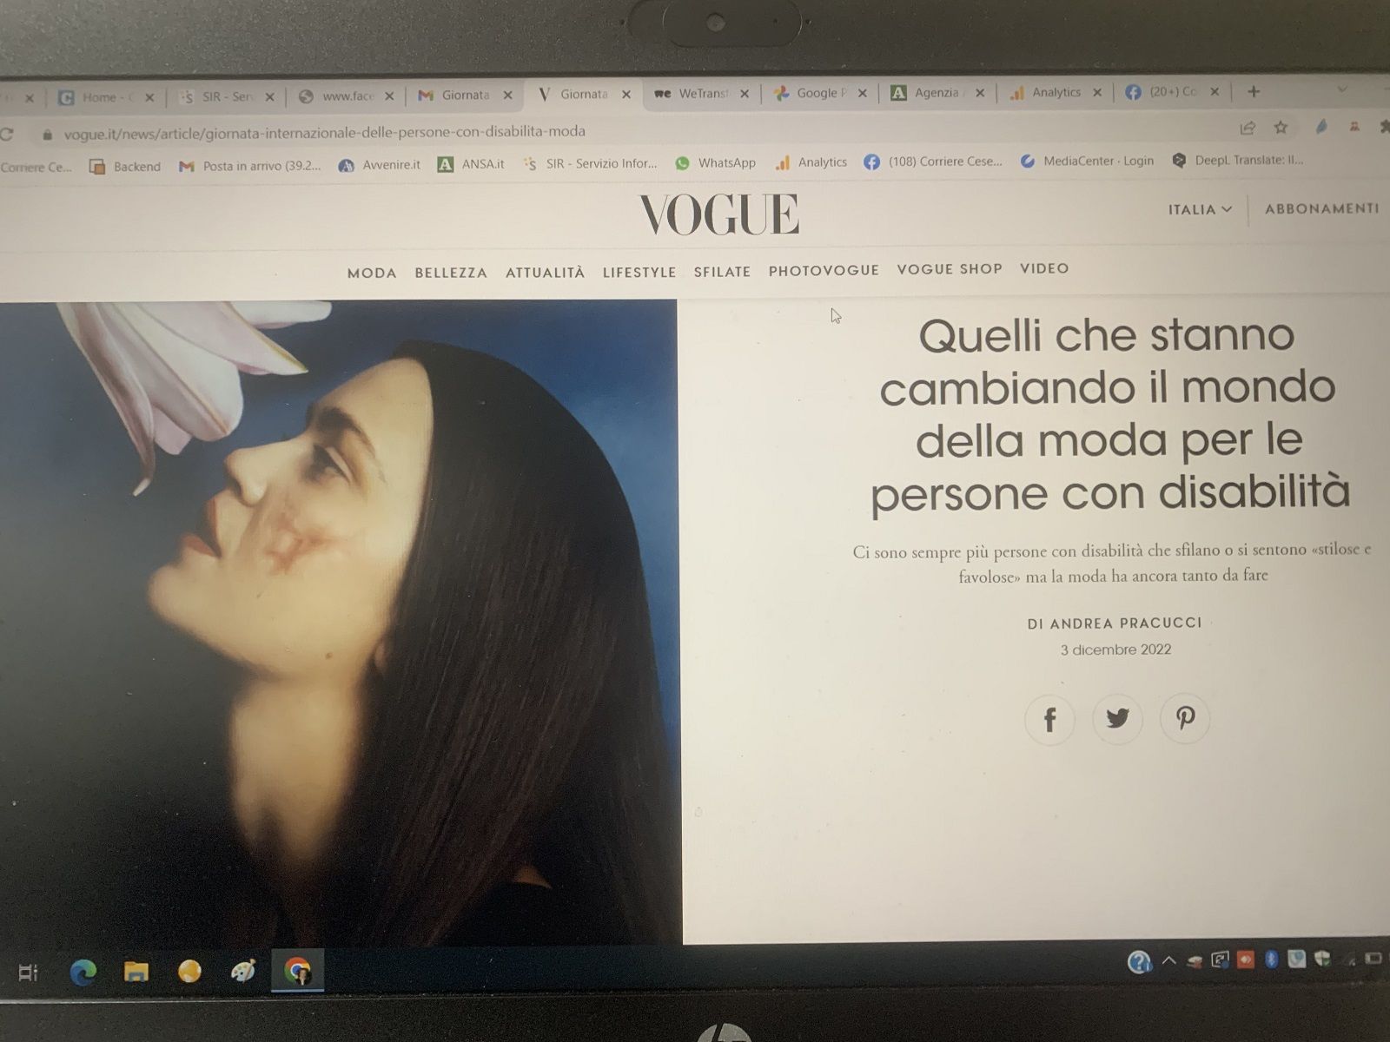Click the ABBONAMENTI link
This screenshot has width=1390, height=1042.
[1321, 208]
